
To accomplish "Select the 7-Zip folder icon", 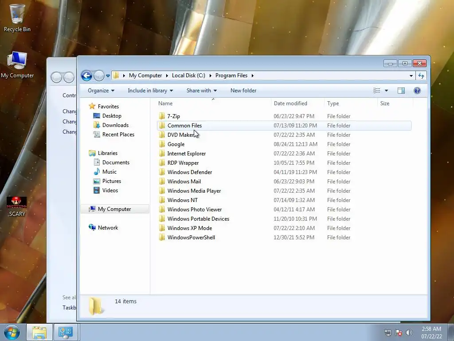I will (x=162, y=116).
